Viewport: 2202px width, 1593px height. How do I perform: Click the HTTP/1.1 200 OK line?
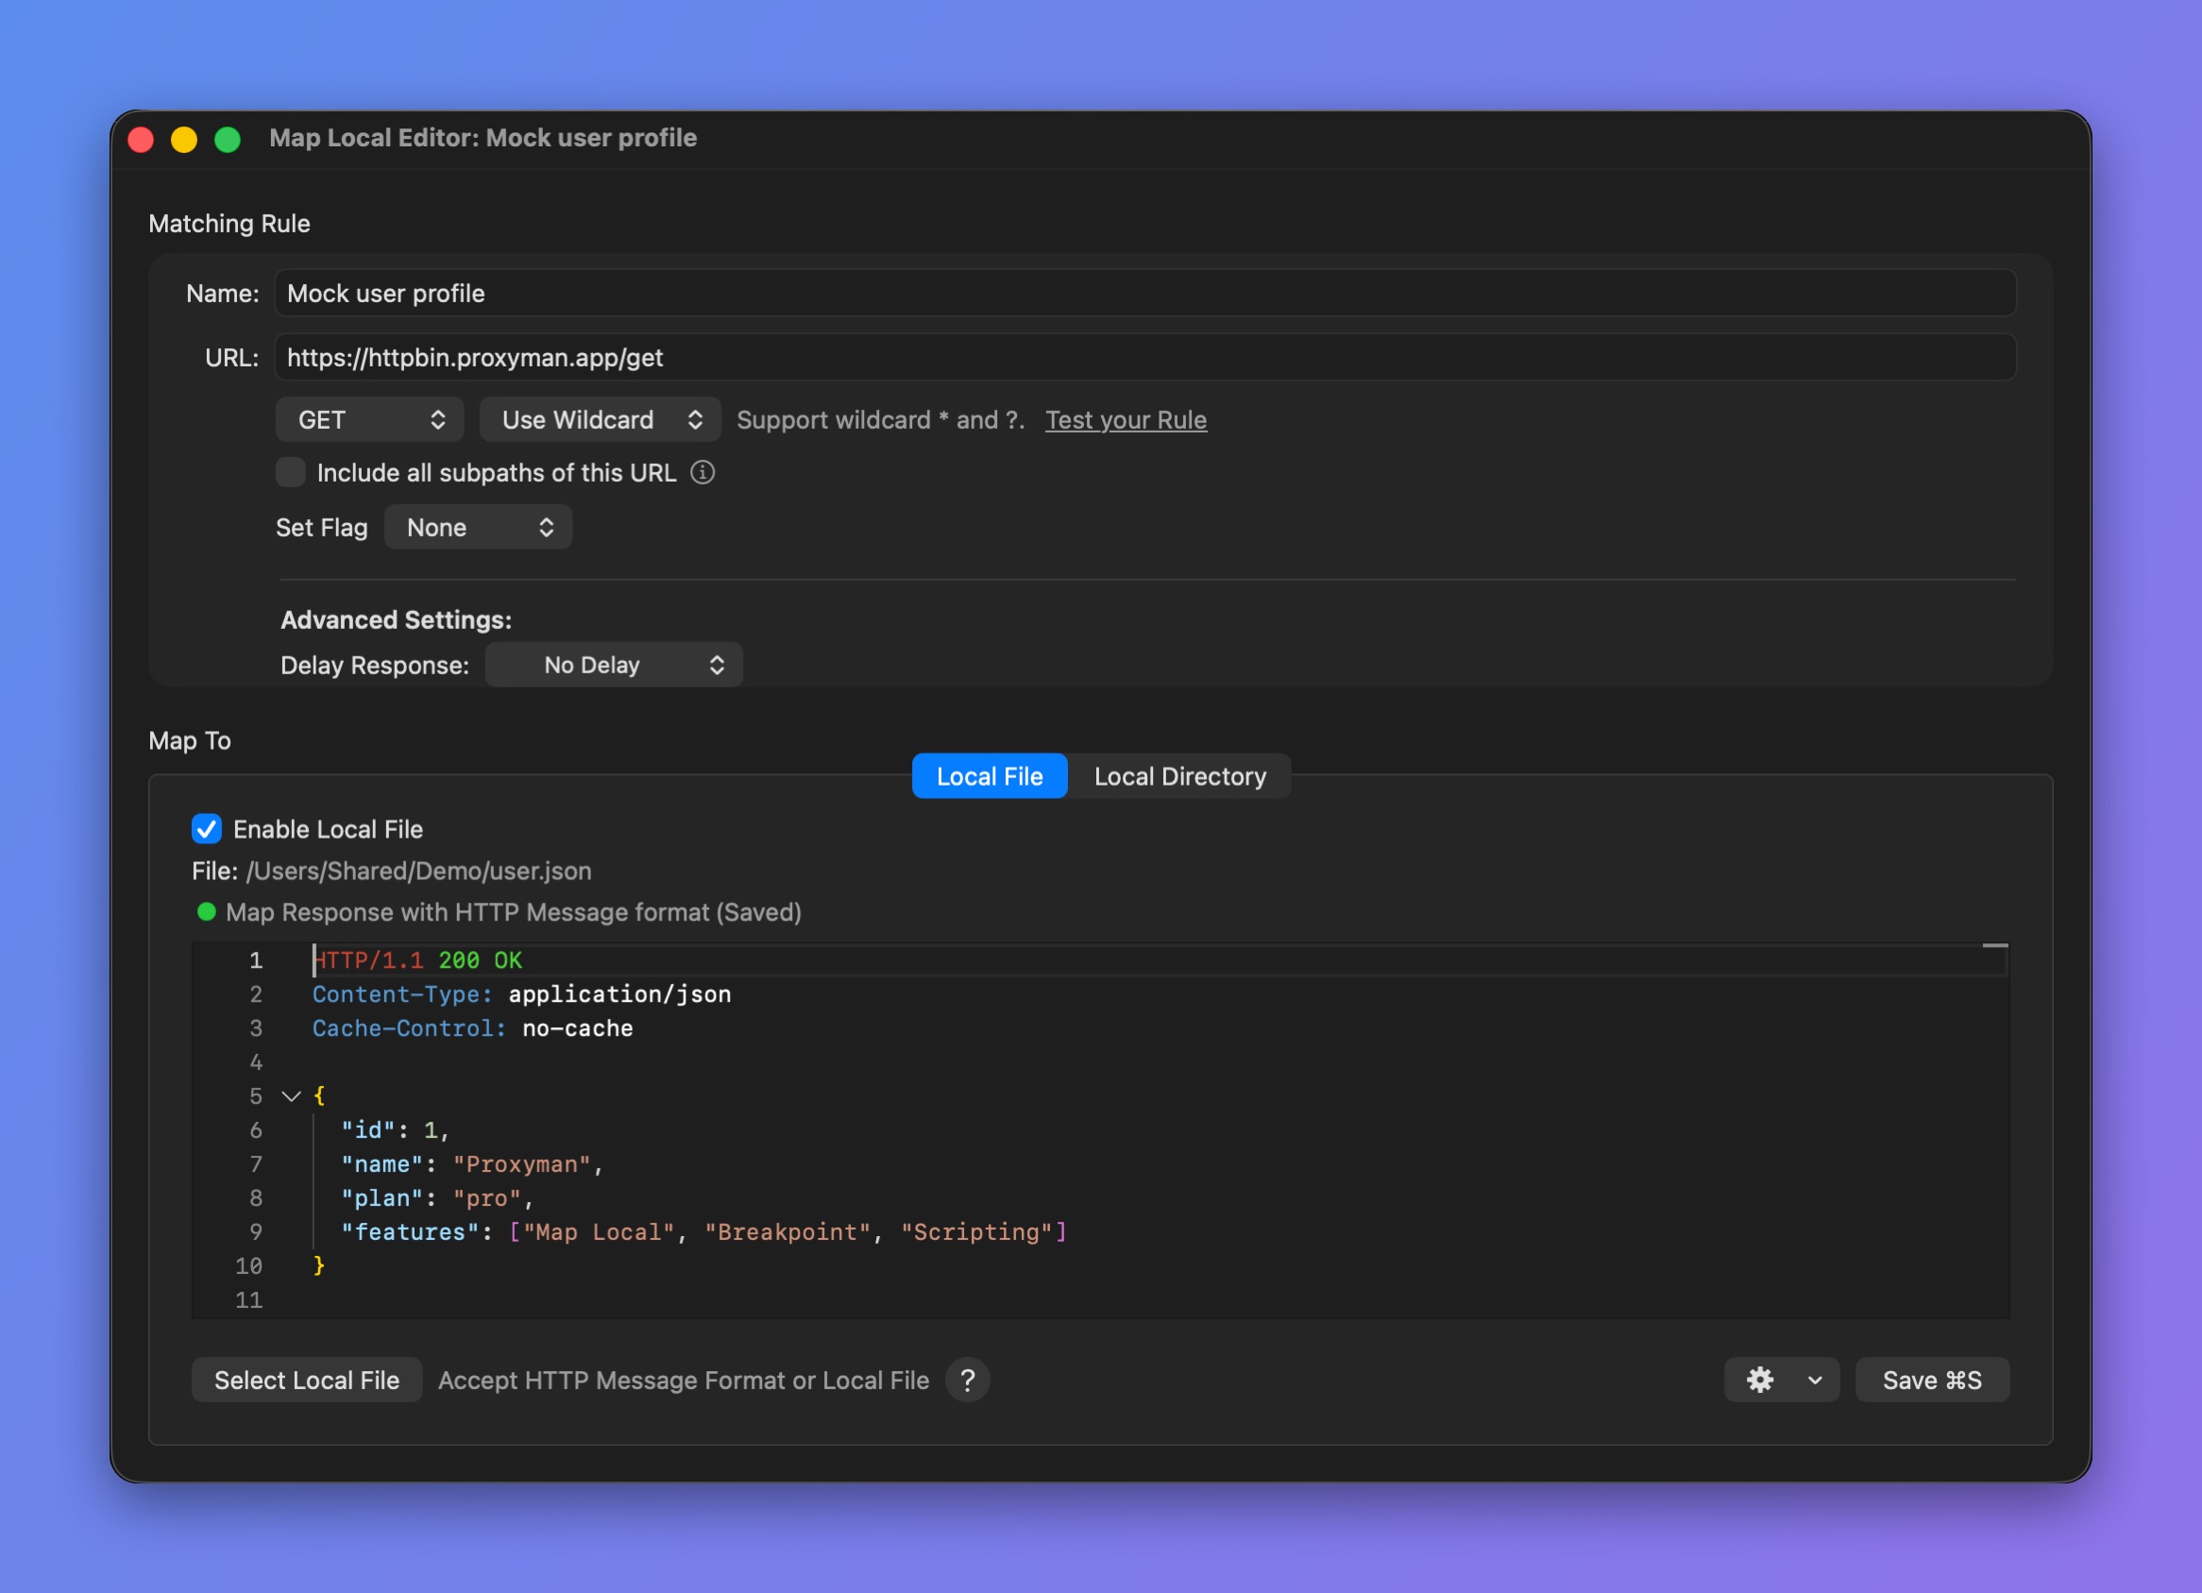pyautogui.click(x=417, y=960)
